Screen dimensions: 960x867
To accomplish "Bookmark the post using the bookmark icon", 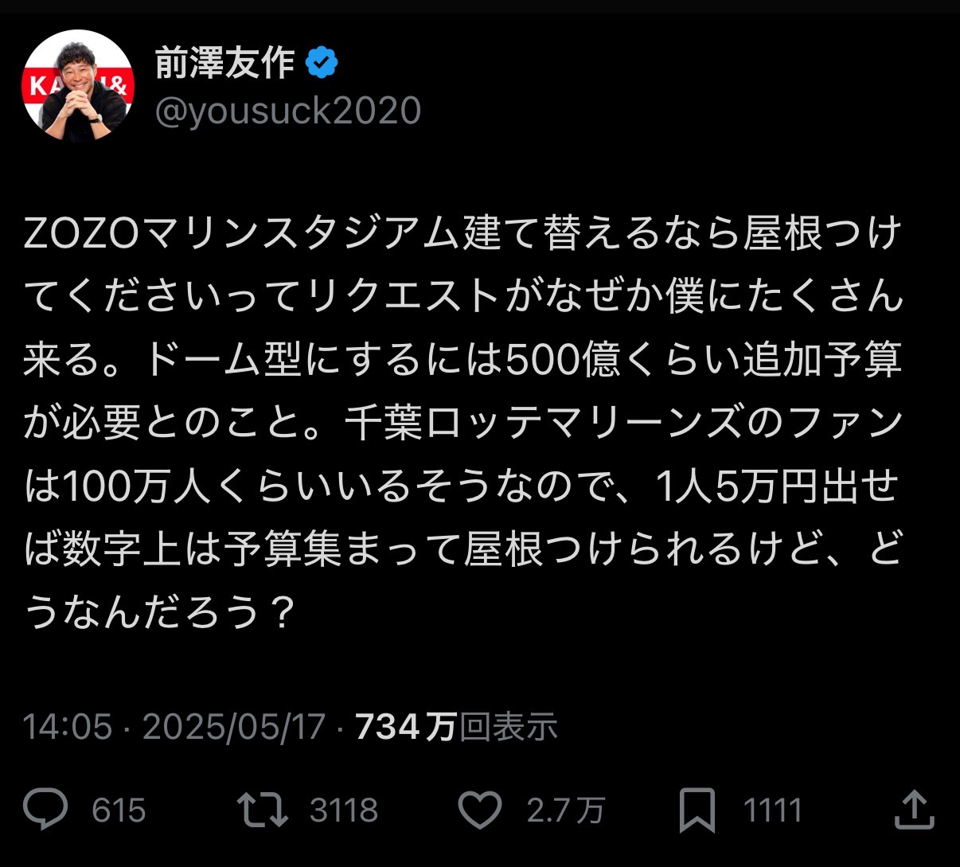I will click(697, 810).
